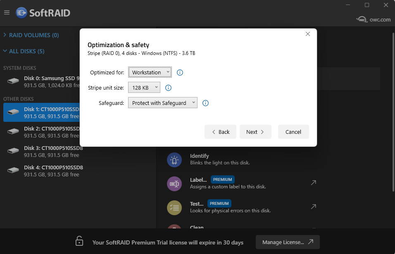Close the Optimization & safety dialog
This screenshot has height=254, width=395.
click(307, 34)
